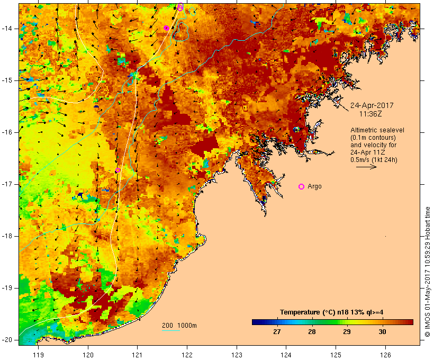Click the 0.5m/s velocity scale arrow
Screen dimensions: 434x360
(x=366, y=167)
